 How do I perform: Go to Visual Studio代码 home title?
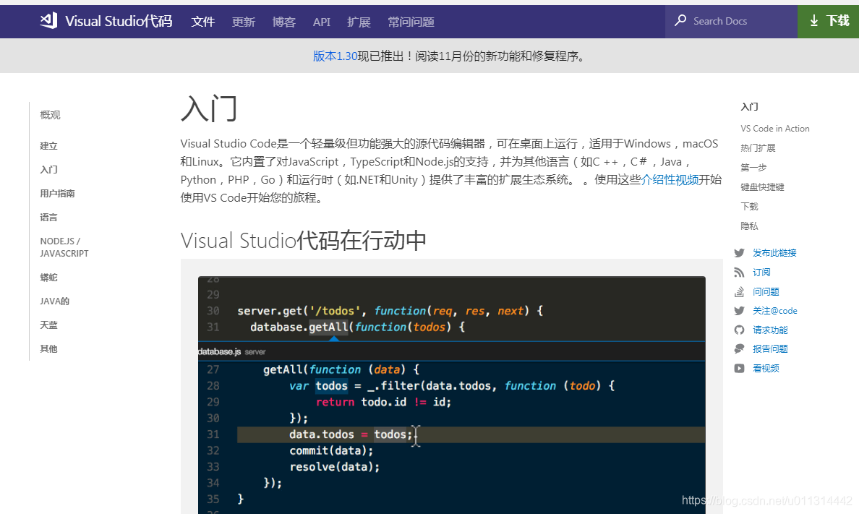pos(119,21)
